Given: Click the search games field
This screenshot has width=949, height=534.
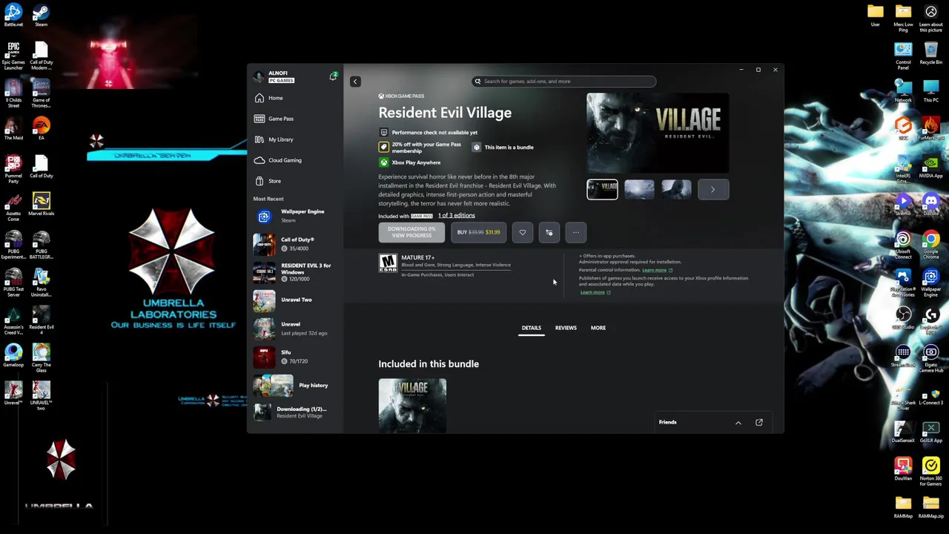Looking at the screenshot, I should pos(564,82).
